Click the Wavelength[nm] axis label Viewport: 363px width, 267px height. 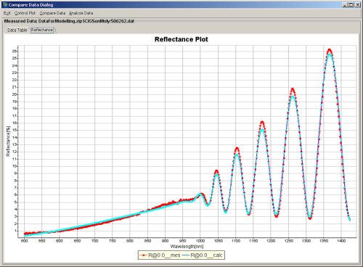point(187,247)
